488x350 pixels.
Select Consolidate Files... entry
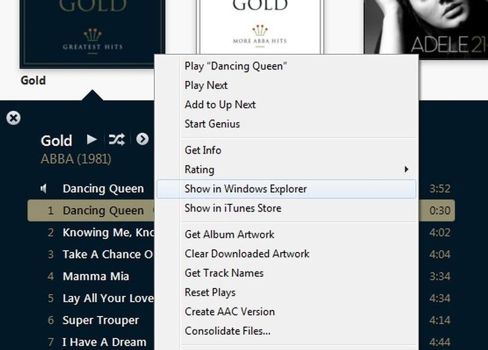click(x=286, y=330)
